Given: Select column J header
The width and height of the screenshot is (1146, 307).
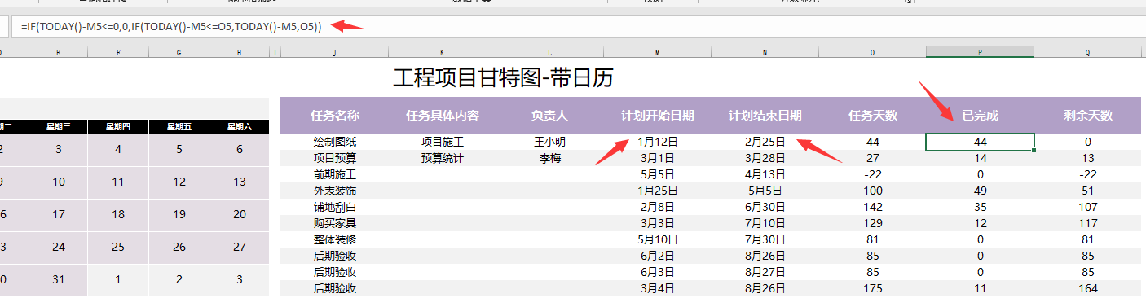Looking at the screenshot, I should (x=335, y=52).
